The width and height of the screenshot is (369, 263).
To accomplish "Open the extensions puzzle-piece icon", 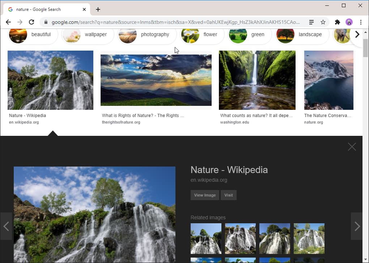I will tap(337, 22).
